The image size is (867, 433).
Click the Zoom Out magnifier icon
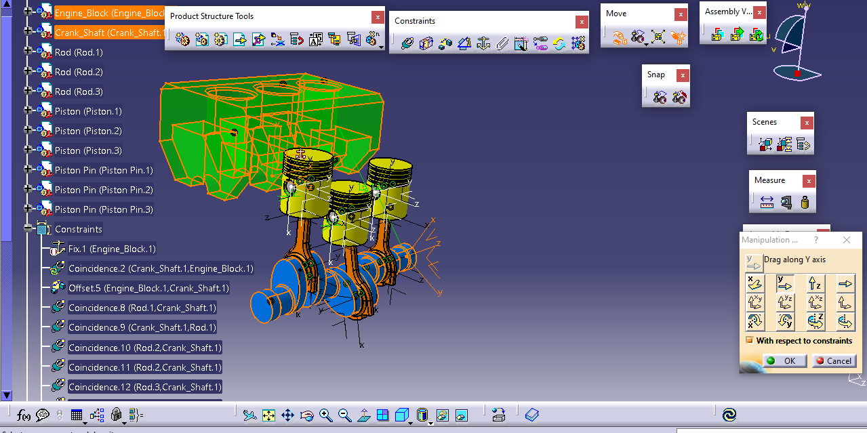point(344,415)
